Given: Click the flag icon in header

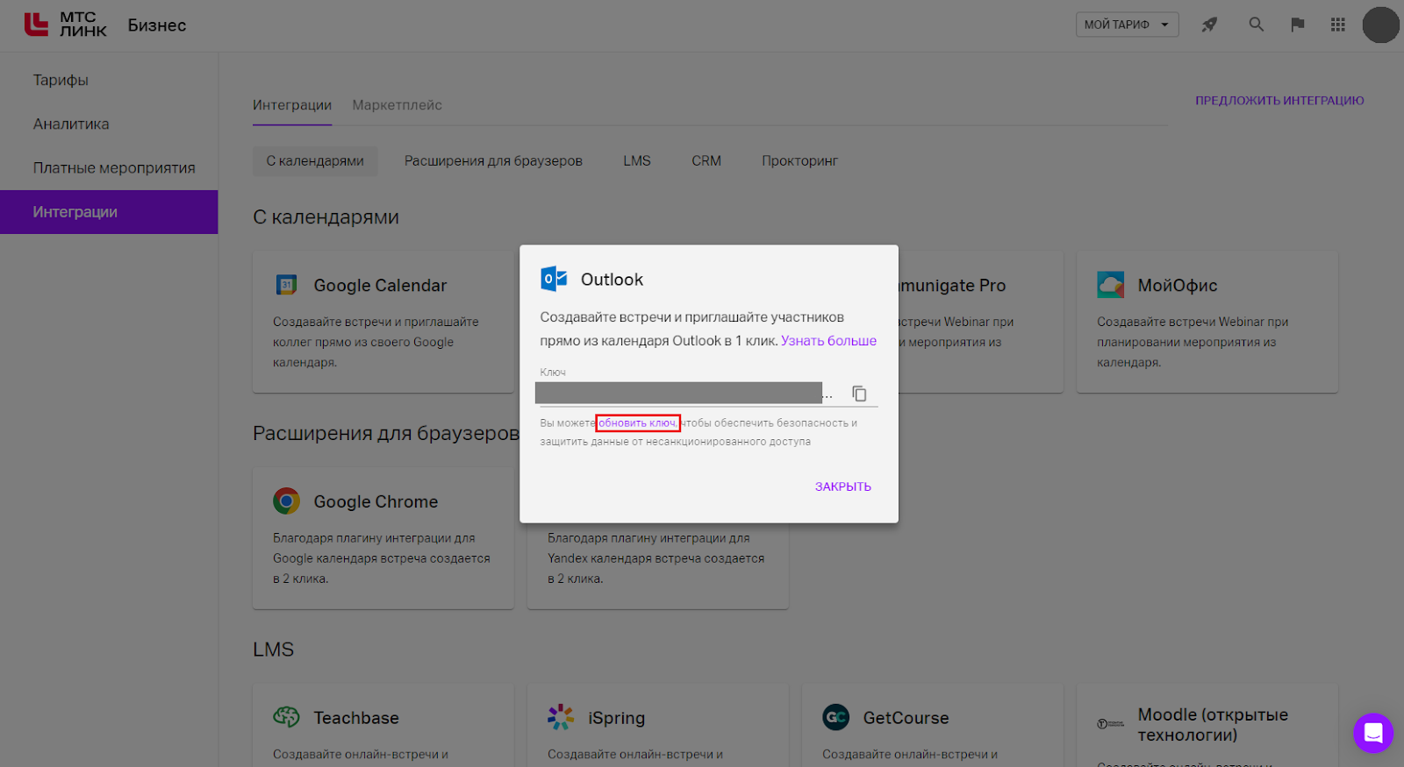Looking at the screenshot, I should [x=1298, y=25].
